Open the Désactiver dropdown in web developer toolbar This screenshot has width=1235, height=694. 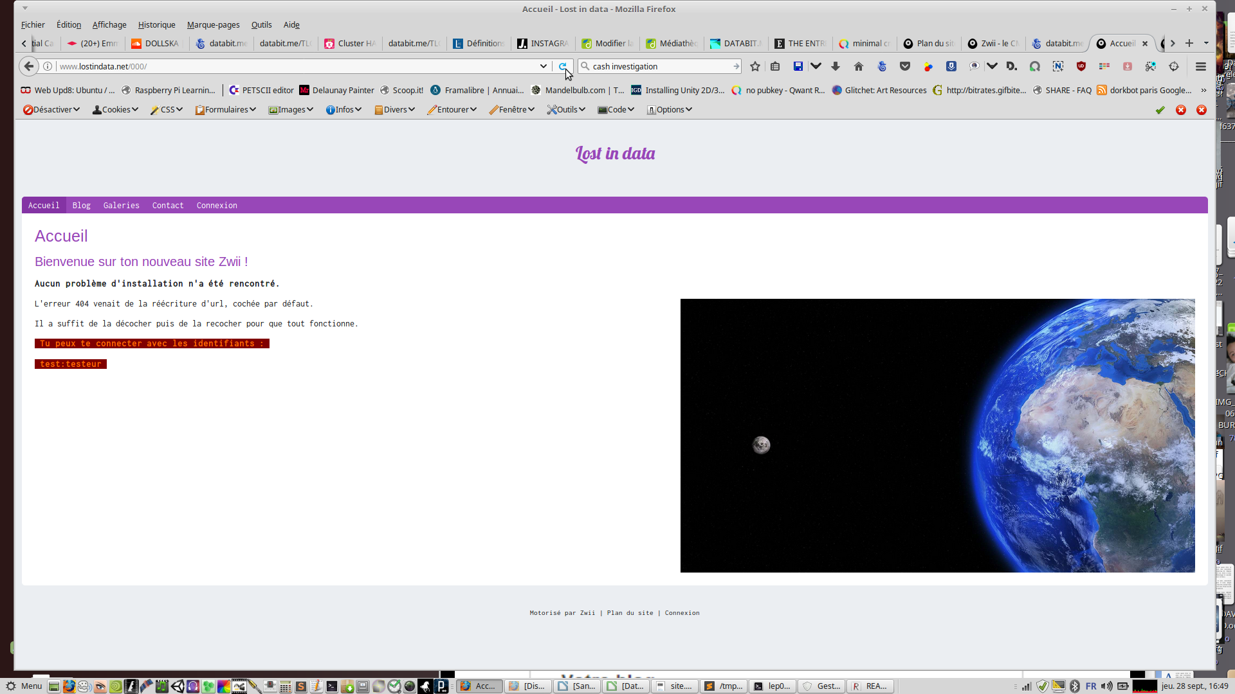coord(51,110)
